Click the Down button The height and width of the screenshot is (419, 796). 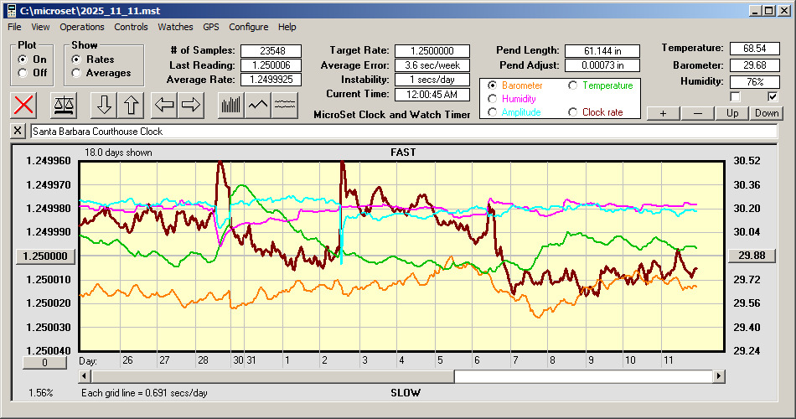point(766,113)
